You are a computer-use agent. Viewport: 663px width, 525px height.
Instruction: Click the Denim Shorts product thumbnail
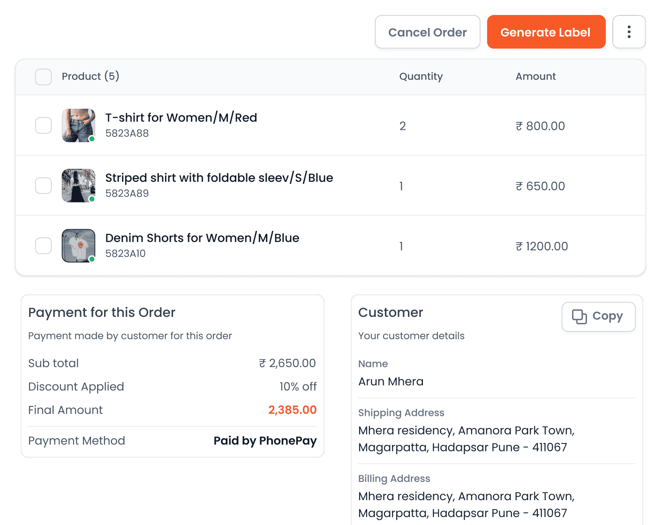pos(78,246)
